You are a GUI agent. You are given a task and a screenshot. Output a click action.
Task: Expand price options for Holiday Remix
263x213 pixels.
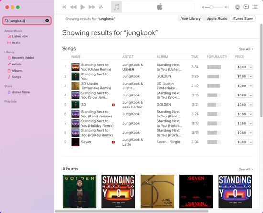click(x=251, y=123)
